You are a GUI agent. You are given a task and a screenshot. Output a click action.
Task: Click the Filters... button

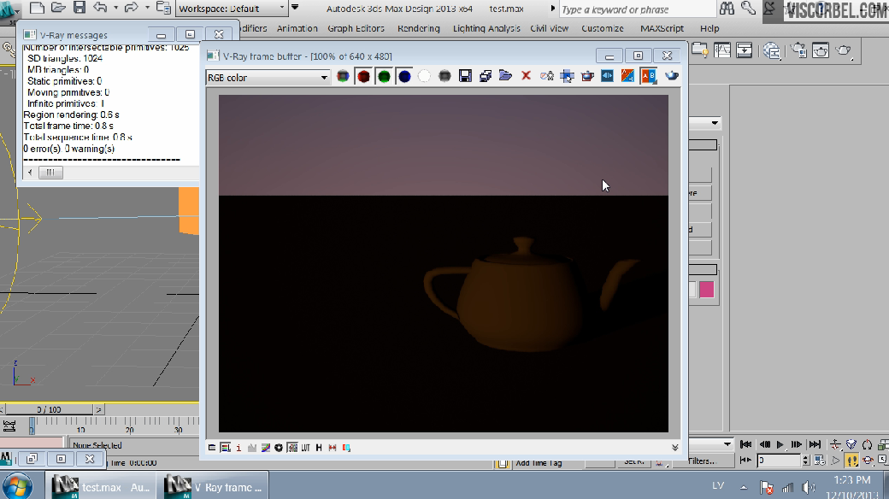point(702,461)
